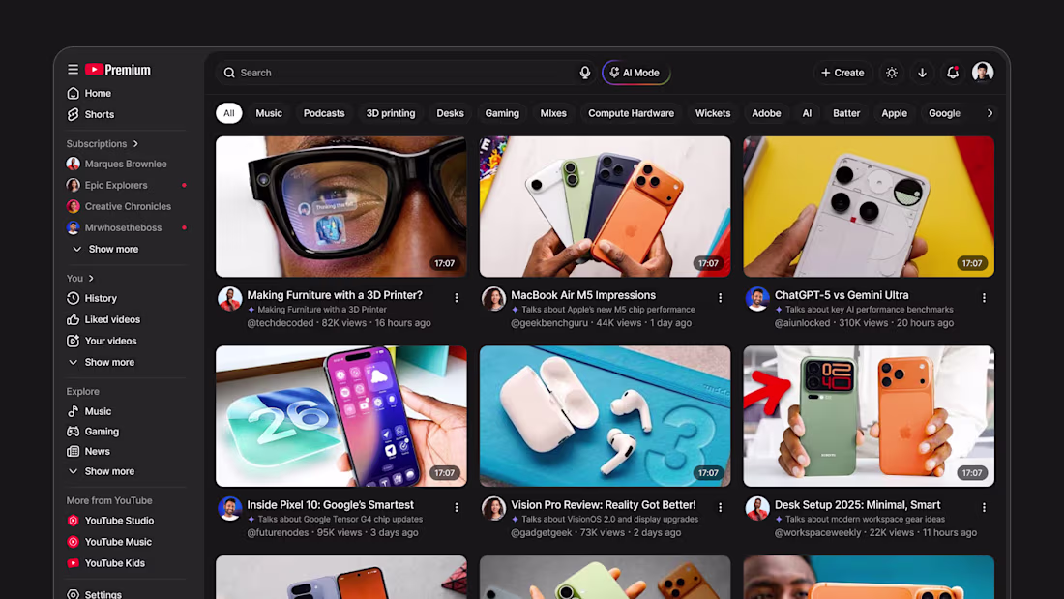
Task: Select the Gaming filter chip
Action: (x=502, y=113)
